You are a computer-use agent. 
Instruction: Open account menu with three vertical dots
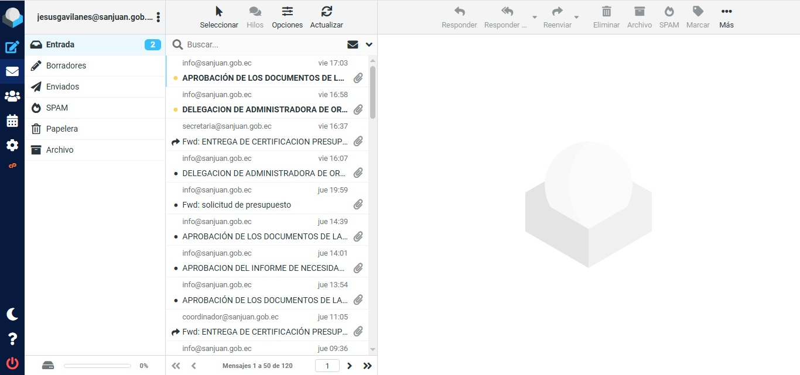point(158,18)
